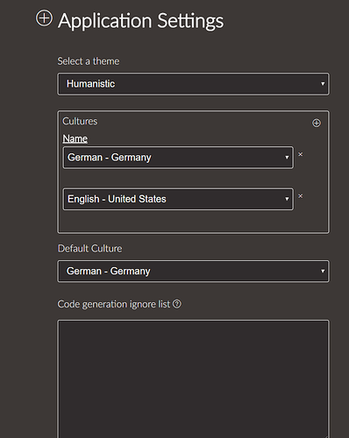The height and width of the screenshot is (438, 349).
Task: Open the English - United States culture dropdown
Action: click(178, 200)
